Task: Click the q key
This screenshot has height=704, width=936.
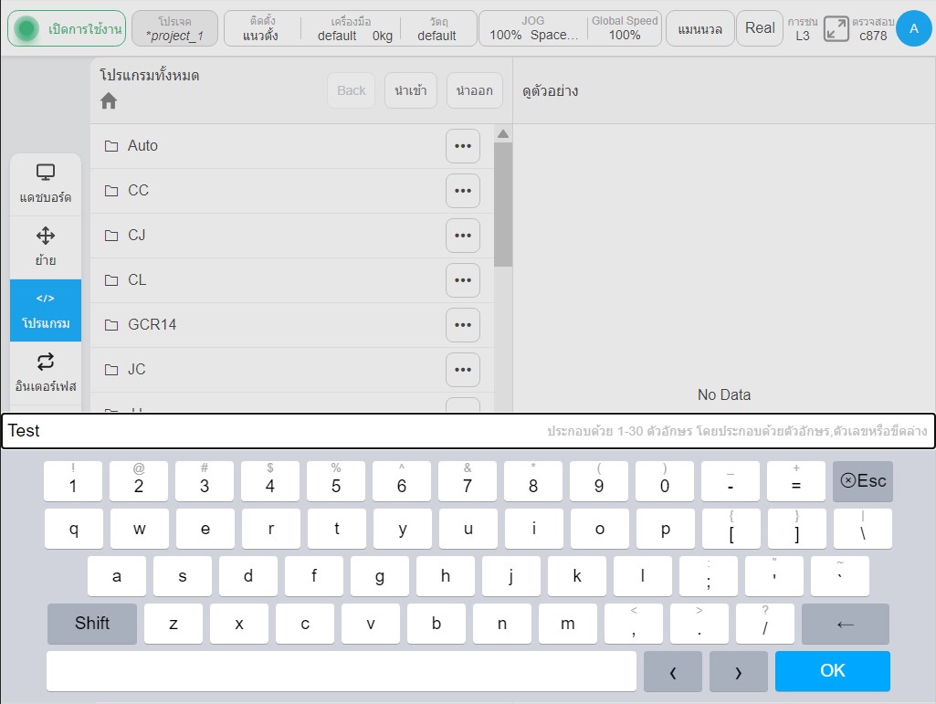Action: [73, 529]
